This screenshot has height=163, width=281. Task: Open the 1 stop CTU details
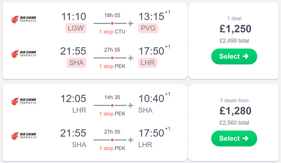pyautogui.click(x=112, y=32)
